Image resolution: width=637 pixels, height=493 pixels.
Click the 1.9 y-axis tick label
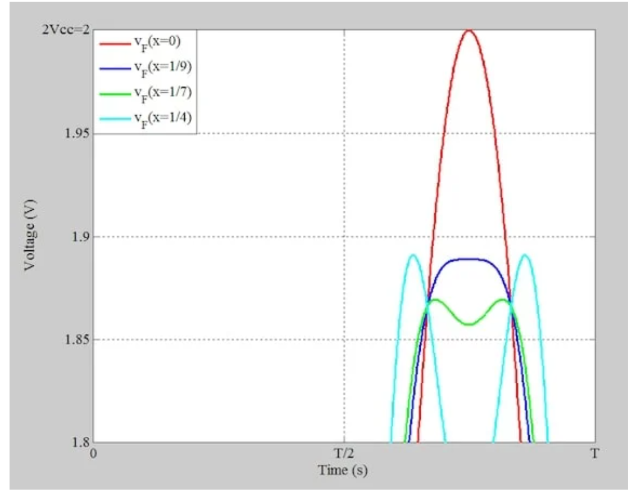(x=81, y=237)
